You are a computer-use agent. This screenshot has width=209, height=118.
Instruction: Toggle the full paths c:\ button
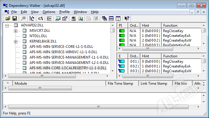coord(41,18)
